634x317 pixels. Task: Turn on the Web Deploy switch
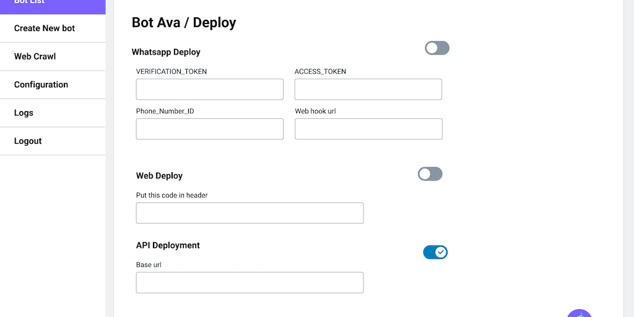[430, 174]
